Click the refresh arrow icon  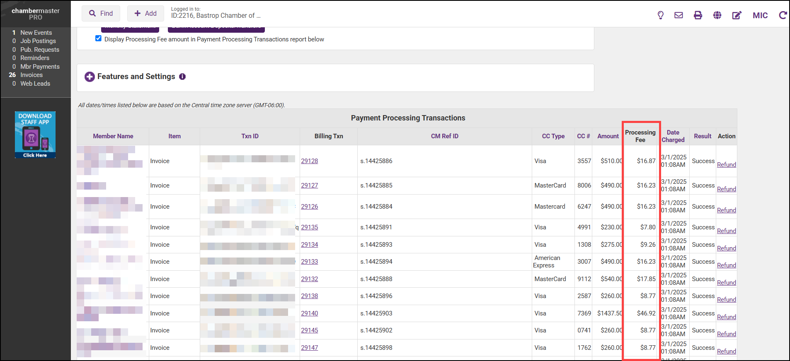[x=783, y=15]
